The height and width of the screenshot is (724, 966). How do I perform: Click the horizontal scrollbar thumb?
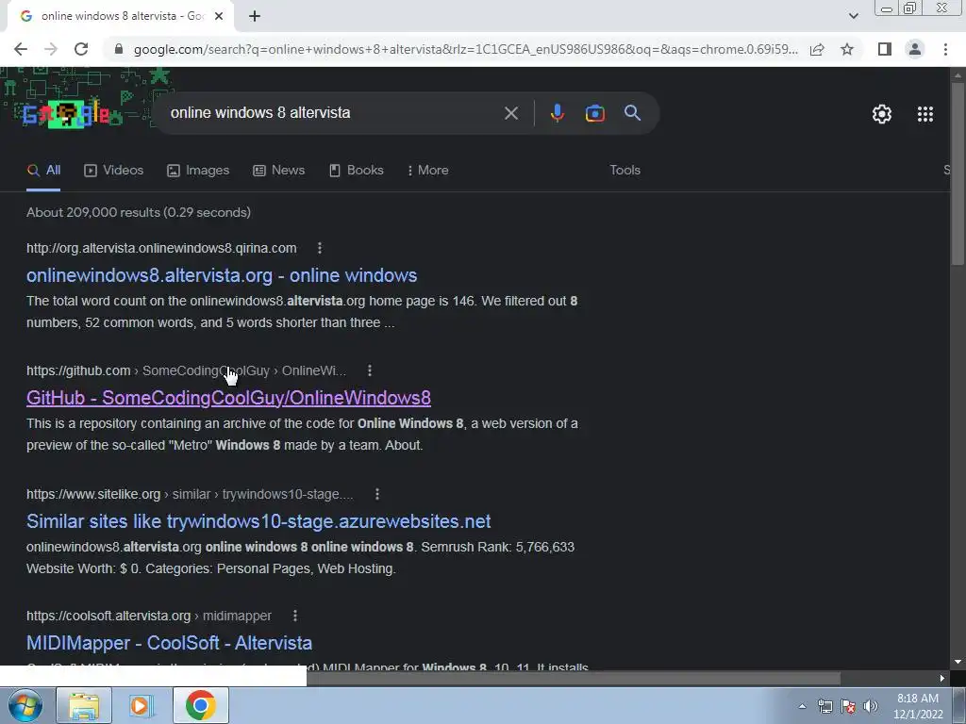click(574, 679)
